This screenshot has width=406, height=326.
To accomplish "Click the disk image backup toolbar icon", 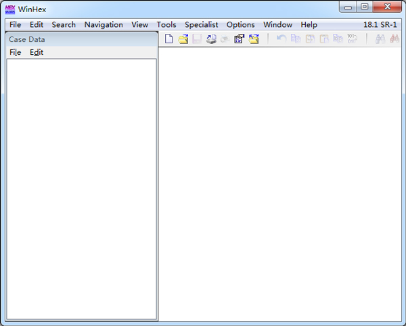I will [211, 39].
